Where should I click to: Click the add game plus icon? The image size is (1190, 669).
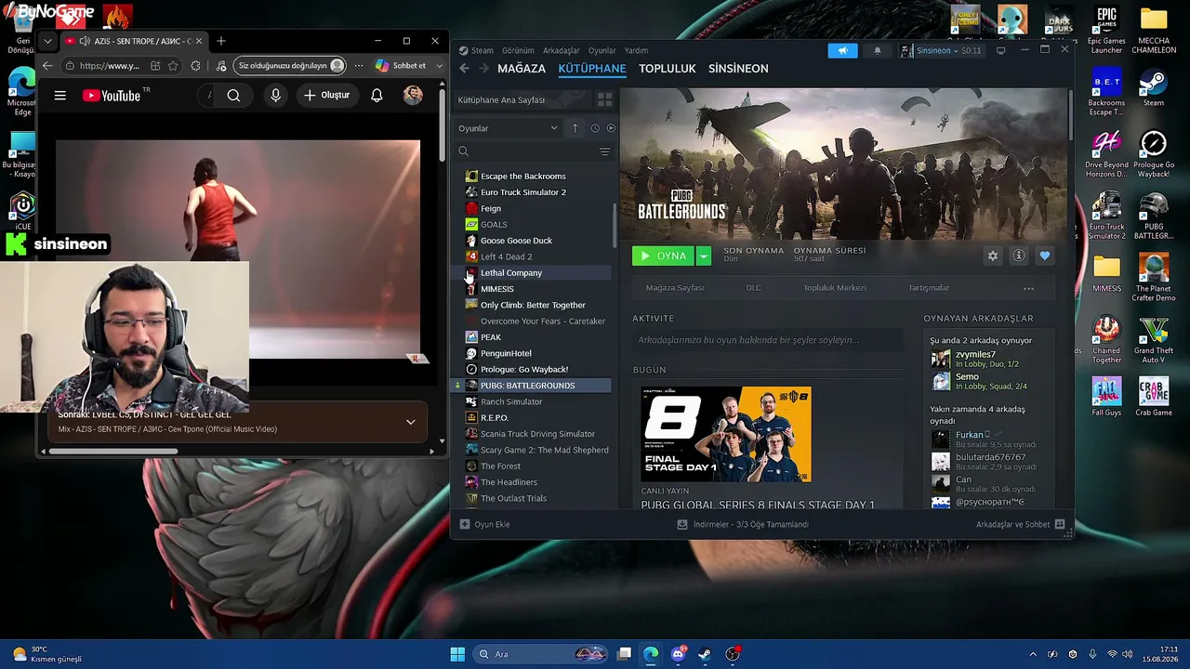point(465,524)
